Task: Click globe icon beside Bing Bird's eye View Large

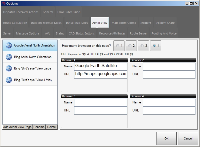Action: coord(9,68)
